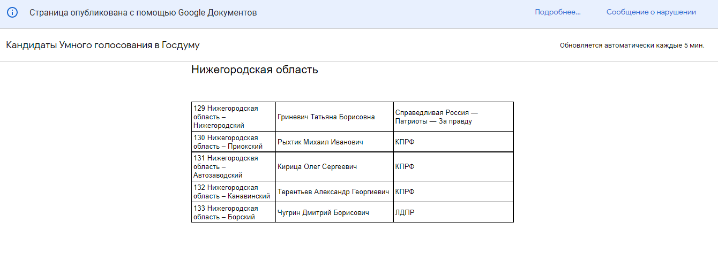Click the heading Нижегородская область
The width and height of the screenshot is (718, 253).
pyautogui.click(x=255, y=70)
